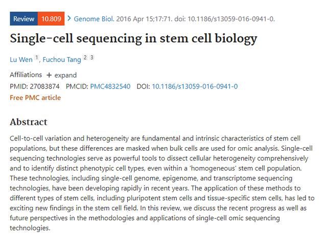Click affiliation superscript 2 after Fuchou Tang
327x235 pixels.
coord(85,57)
